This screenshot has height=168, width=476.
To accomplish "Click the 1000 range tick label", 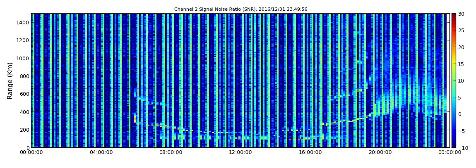I will click(x=22, y=58).
